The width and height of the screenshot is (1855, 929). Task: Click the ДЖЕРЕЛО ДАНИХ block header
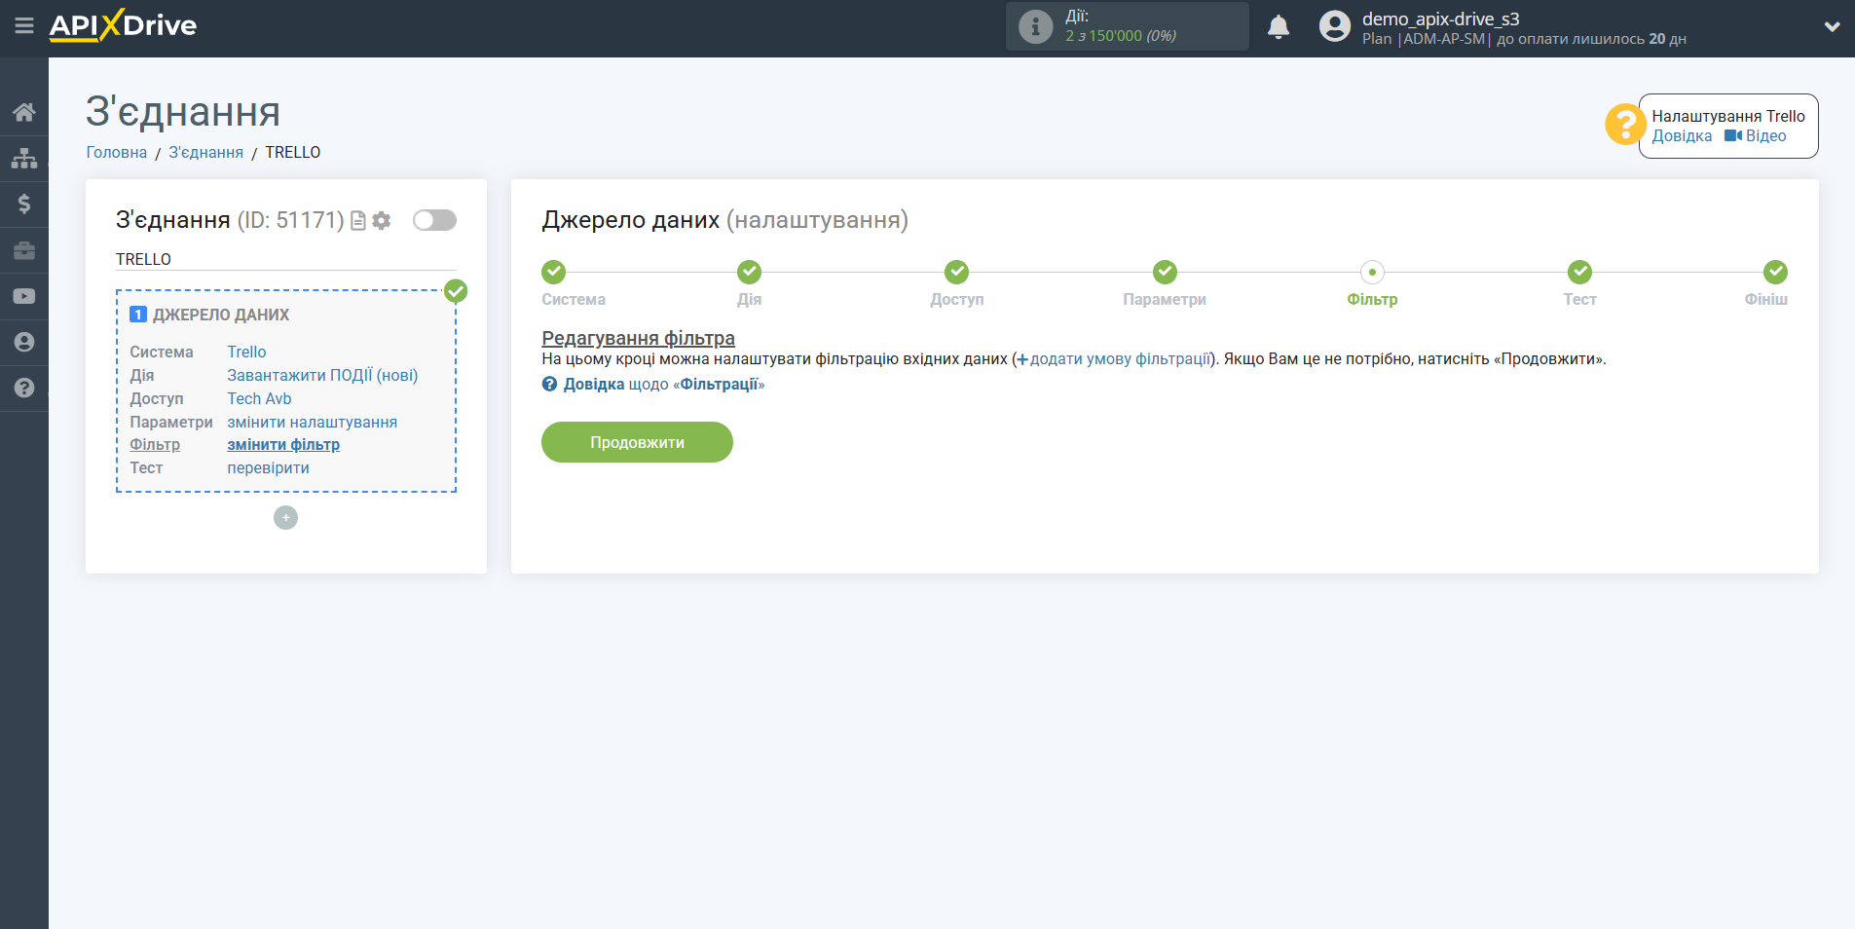tap(220, 316)
